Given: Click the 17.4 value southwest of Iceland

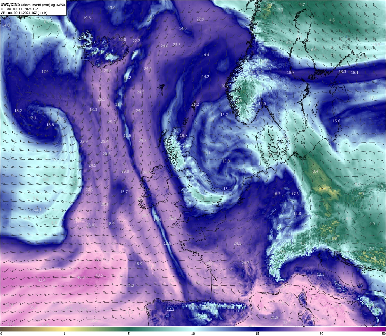Looking at the screenshot, I should click(45, 71).
